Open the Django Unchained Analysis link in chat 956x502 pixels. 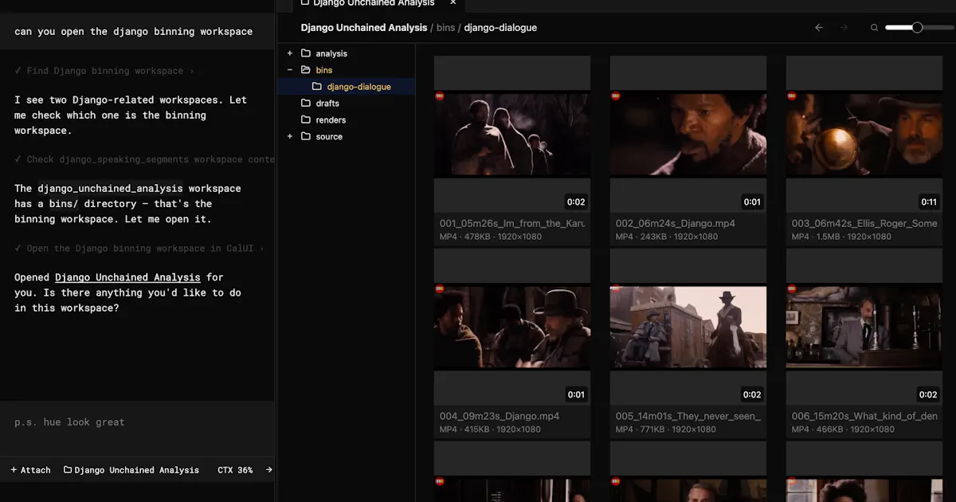tap(127, 277)
